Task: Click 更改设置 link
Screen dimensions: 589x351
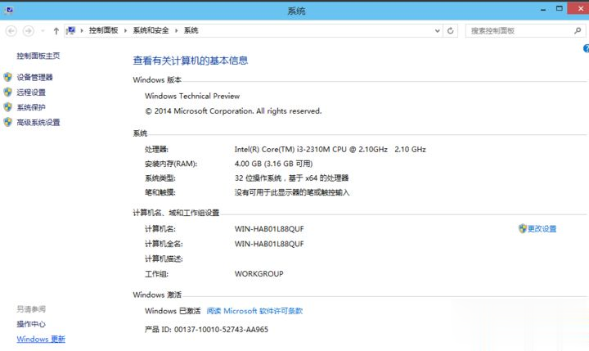Action: coord(542,229)
